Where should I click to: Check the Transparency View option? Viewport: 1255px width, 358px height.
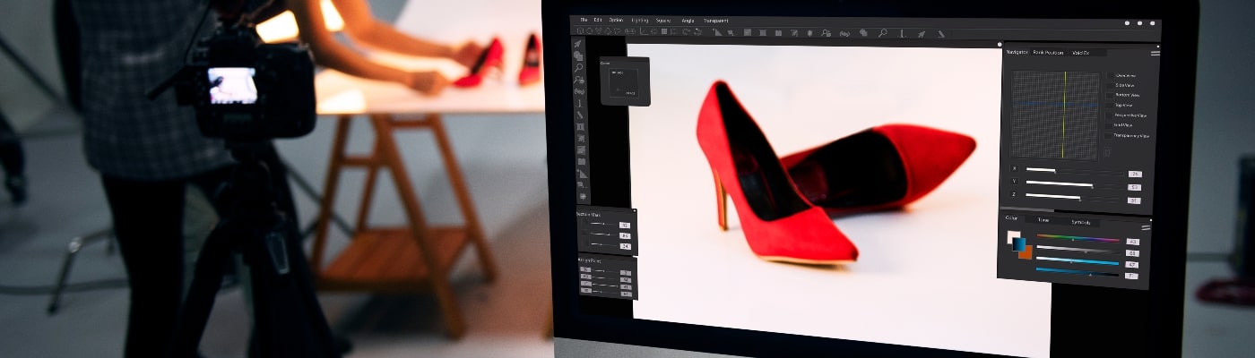(1110, 135)
